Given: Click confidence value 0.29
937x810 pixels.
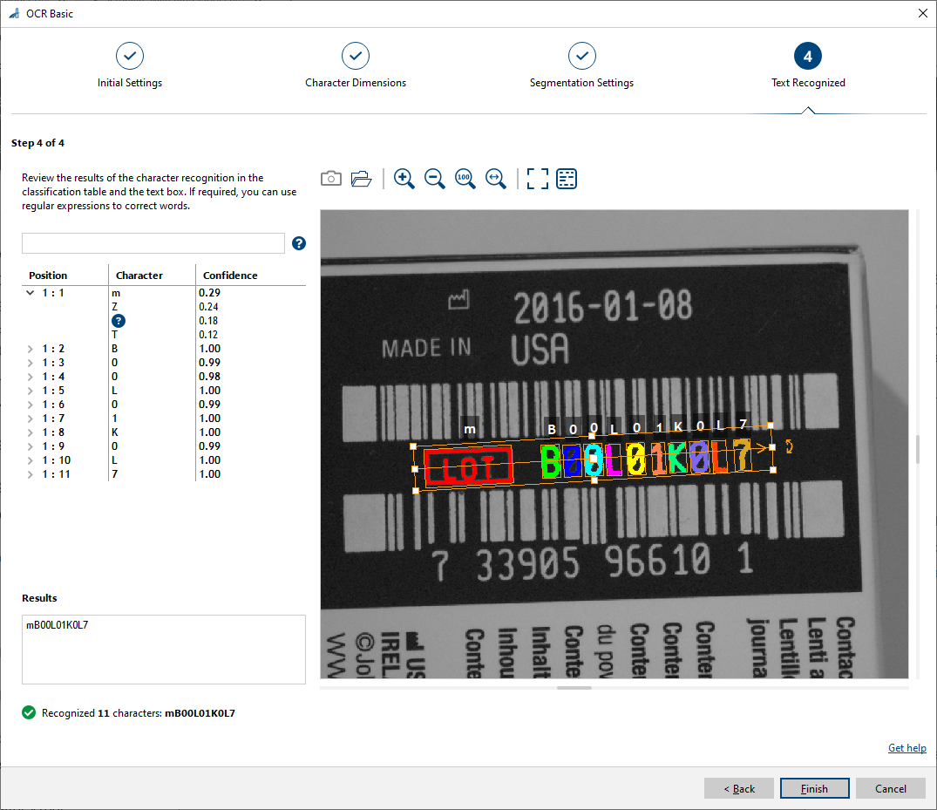Looking at the screenshot, I should (x=210, y=293).
